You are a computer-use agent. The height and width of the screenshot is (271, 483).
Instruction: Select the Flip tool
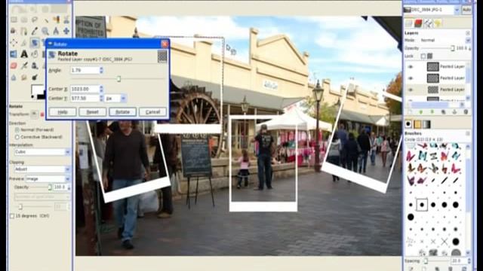[14, 54]
